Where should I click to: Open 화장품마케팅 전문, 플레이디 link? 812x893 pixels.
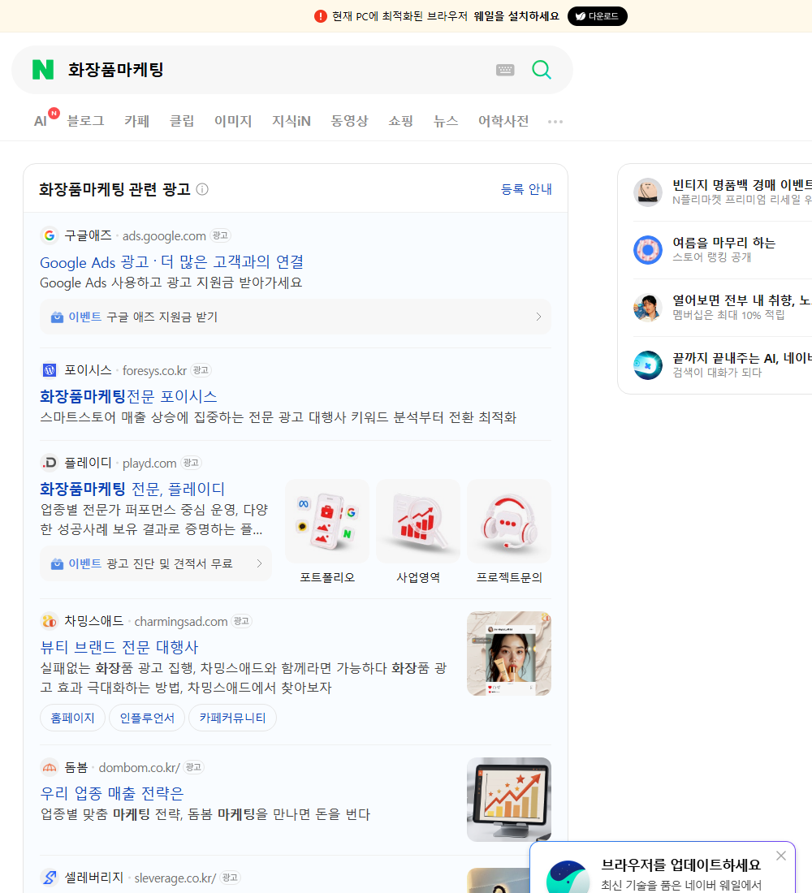tap(132, 489)
